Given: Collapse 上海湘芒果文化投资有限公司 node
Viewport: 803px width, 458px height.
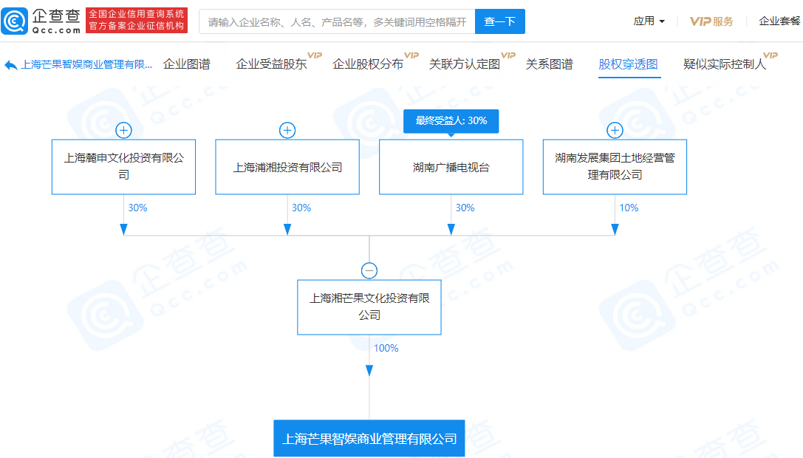Looking at the screenshot, I should [x=369, y=270].
